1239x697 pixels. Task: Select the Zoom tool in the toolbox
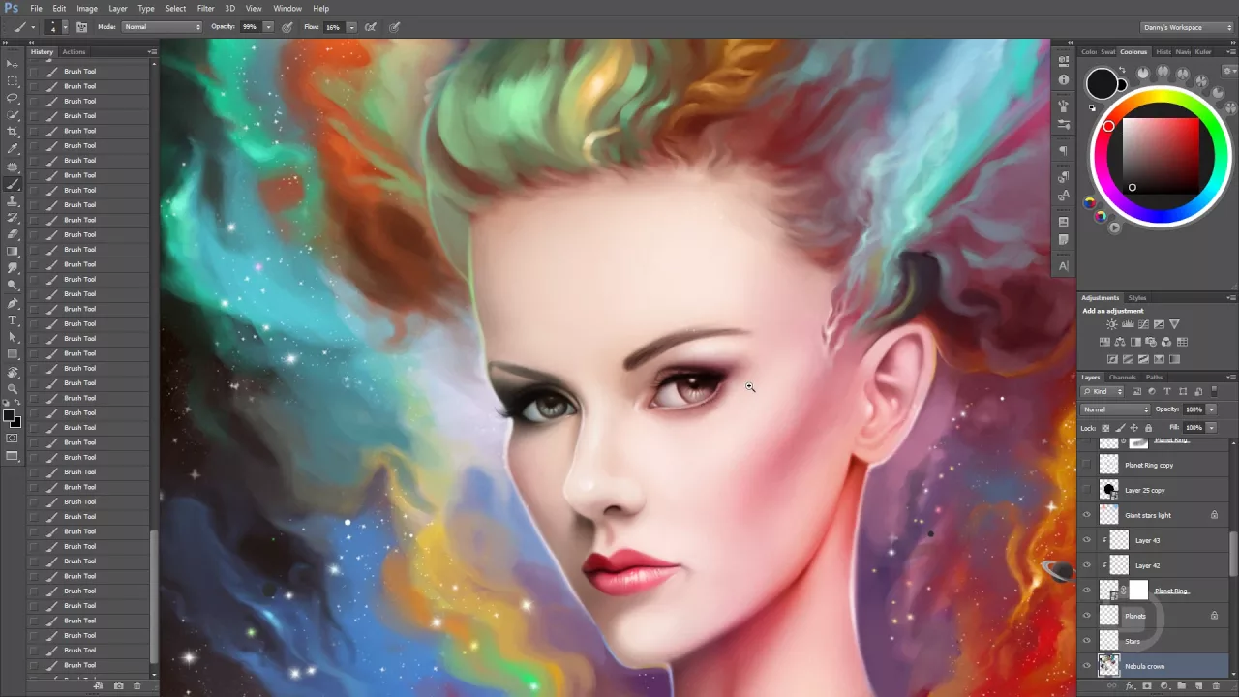tap(13, 389)
